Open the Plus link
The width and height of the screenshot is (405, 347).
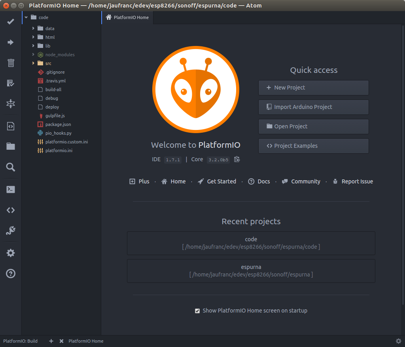[139, 181]
